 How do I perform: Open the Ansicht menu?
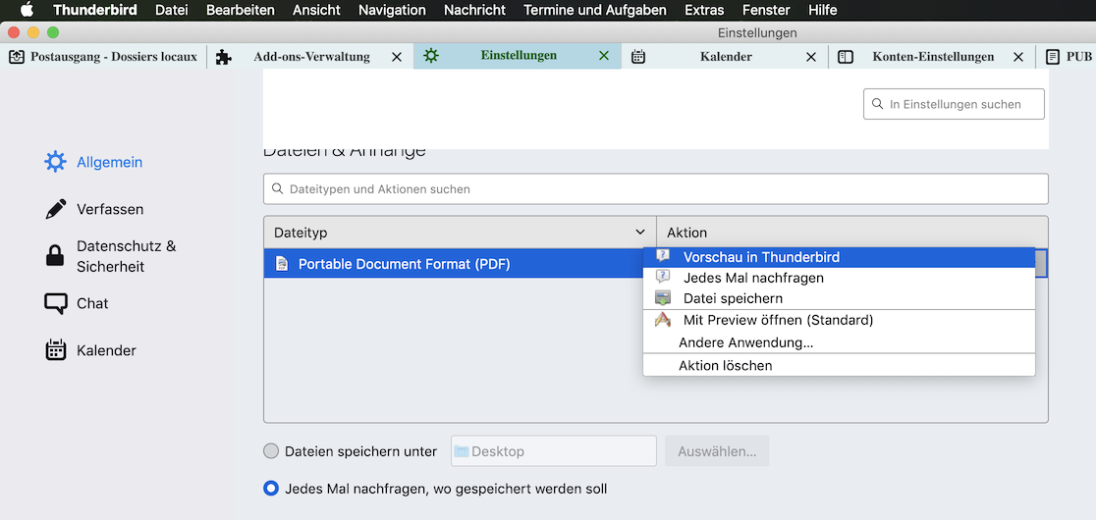[x=316, y=10]
